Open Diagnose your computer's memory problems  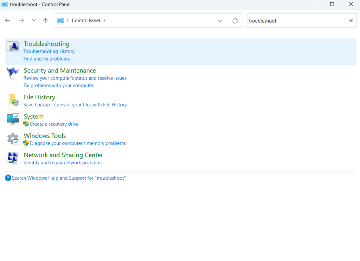[78, 143]
